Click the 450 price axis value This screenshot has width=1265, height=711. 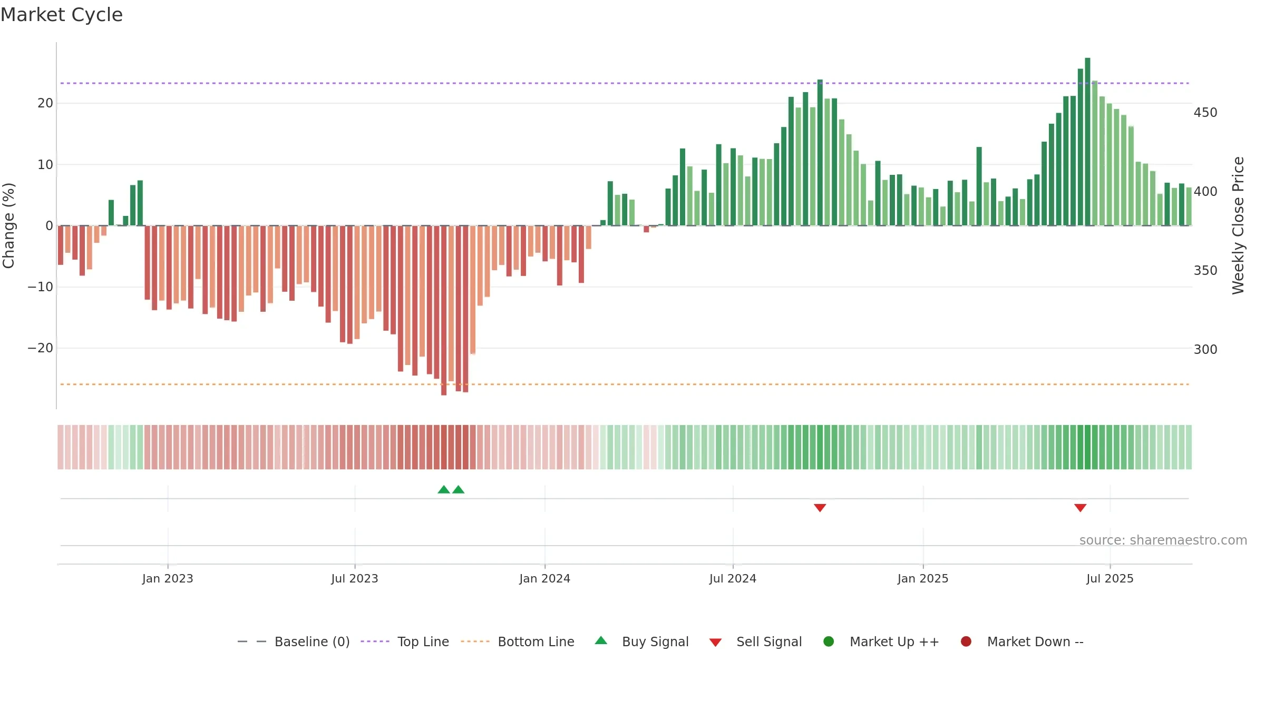(x=1205, y=113)
